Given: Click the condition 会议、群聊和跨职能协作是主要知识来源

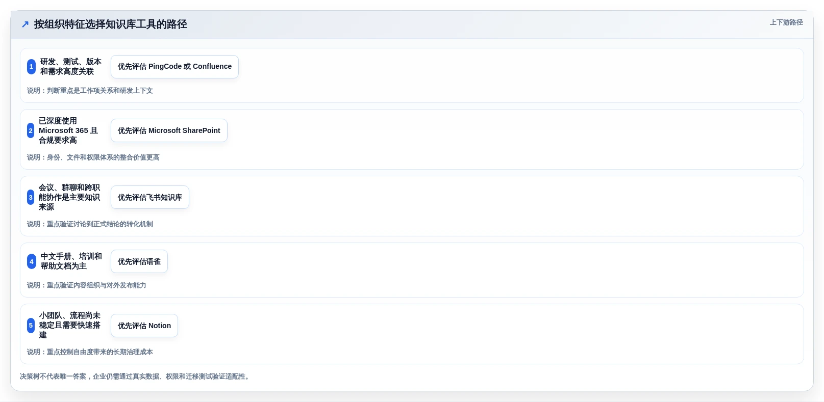Looking at the screenshot, I should pos(69,198).
